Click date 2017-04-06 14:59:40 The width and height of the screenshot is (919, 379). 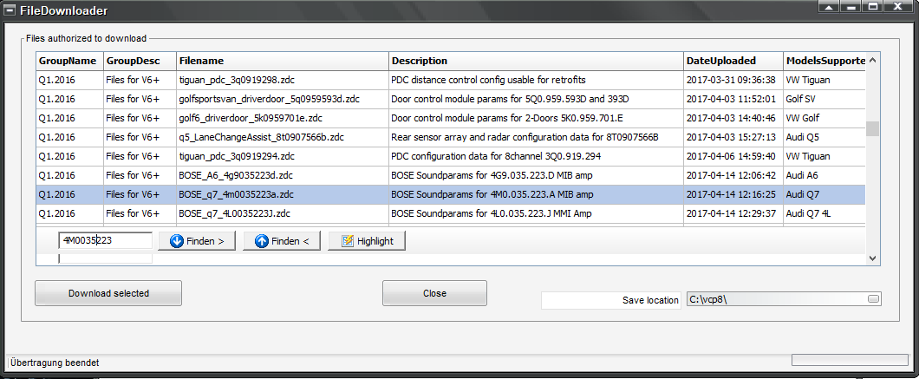click(731, 156)
